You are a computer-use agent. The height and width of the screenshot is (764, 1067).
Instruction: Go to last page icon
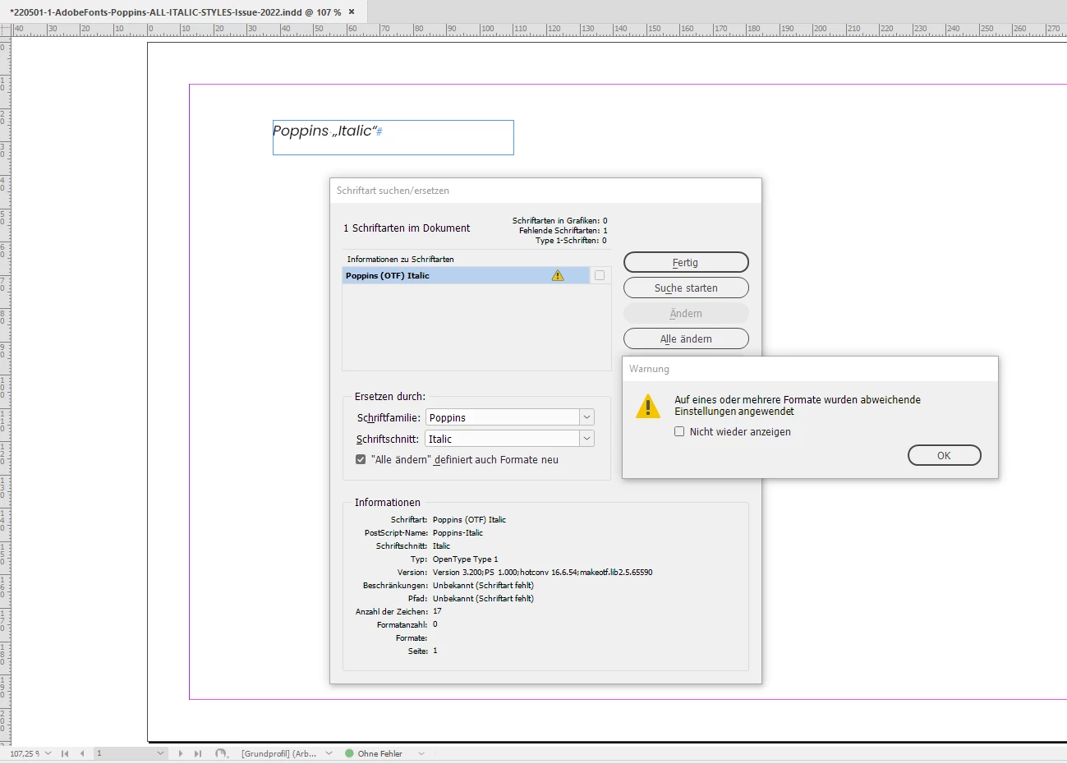(197, 753)
